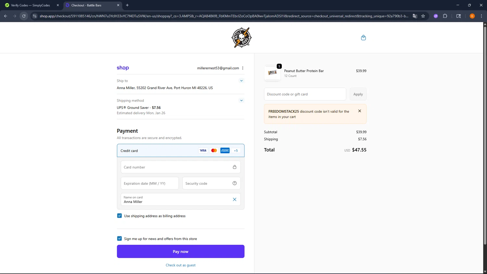This screenshot has width=487, height=274.
Task: Click the translate page icon
Action: click(415, 16)
